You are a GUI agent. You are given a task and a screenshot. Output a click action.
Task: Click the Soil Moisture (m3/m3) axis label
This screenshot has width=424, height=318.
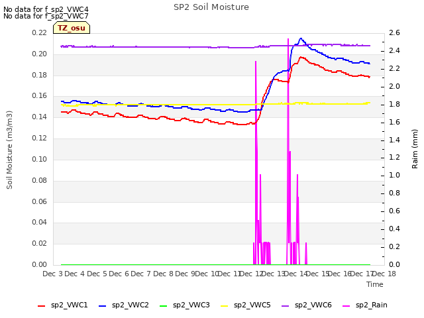(9, 150)
